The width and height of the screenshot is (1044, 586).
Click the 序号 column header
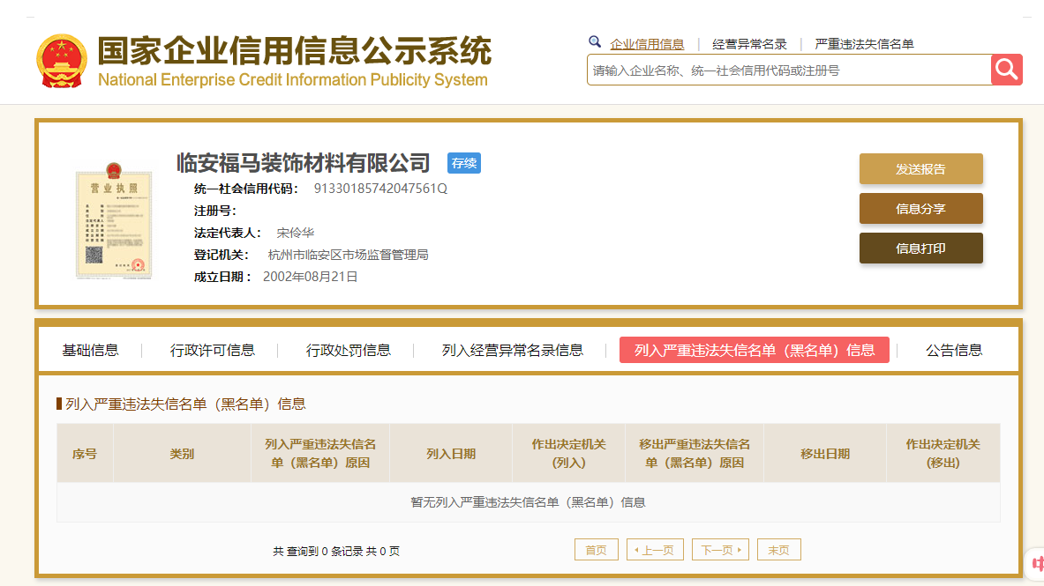tap(85, 454)
